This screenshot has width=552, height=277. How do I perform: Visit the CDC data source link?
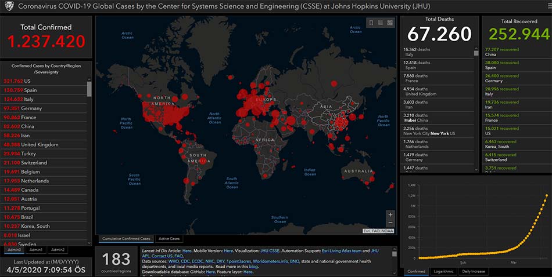coord(185,261)
